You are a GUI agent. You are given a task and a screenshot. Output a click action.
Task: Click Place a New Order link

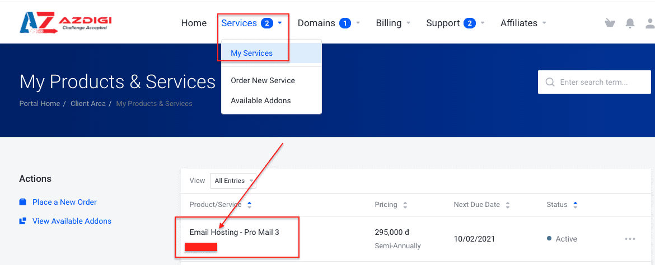click(x=64, y=202)
